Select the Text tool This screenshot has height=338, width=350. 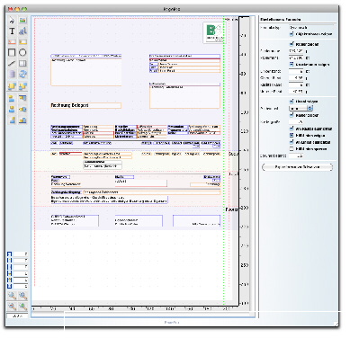pos(12,31)
